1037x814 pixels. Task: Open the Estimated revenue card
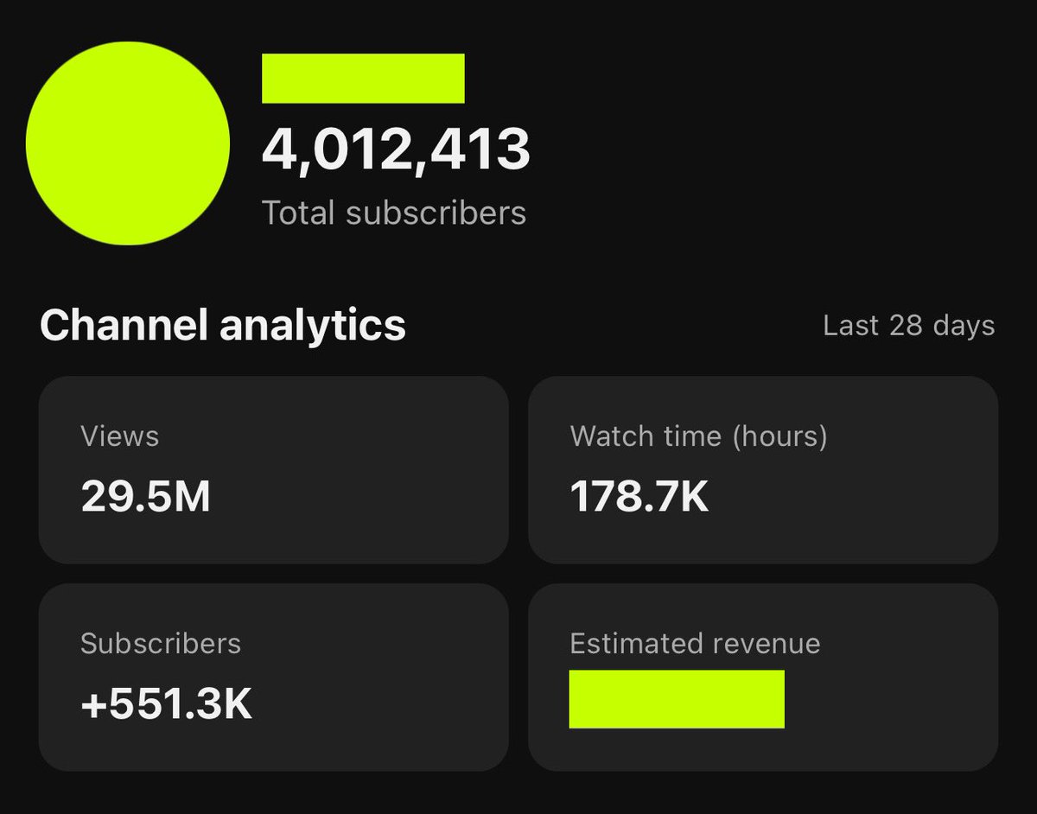click(x=763, y=677)
